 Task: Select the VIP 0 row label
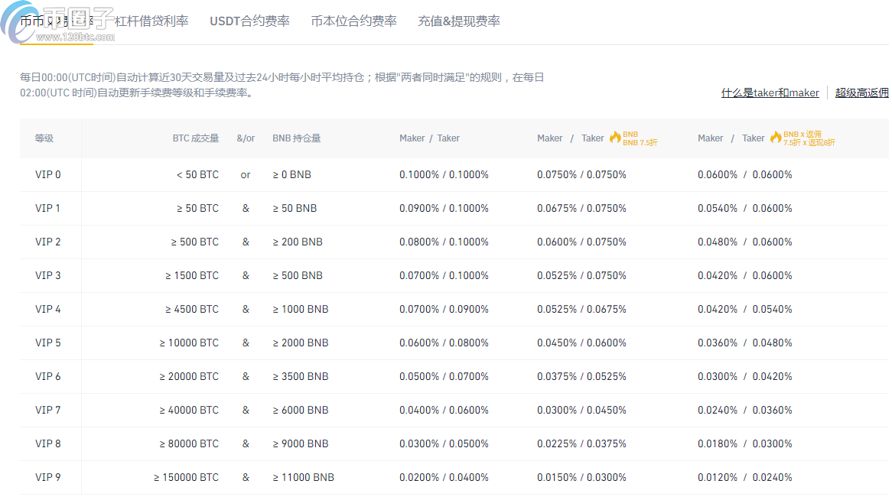pyautogui.click(x=47, y=174)
